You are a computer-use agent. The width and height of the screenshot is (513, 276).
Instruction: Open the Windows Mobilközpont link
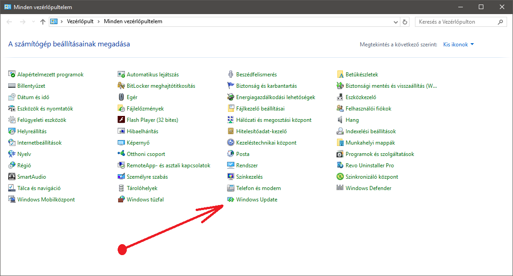(46, 199)
